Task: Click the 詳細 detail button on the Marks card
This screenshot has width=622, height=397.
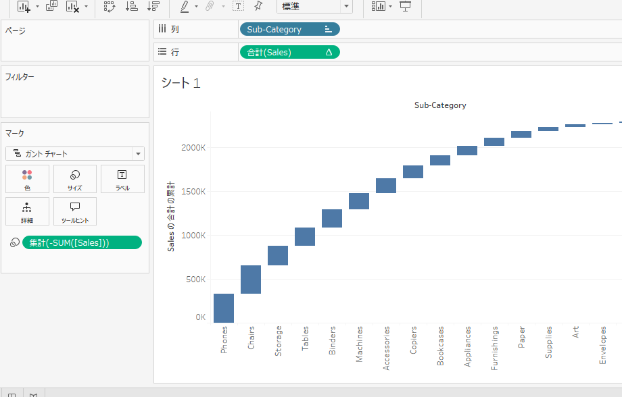Action: [x=27, y=211]
